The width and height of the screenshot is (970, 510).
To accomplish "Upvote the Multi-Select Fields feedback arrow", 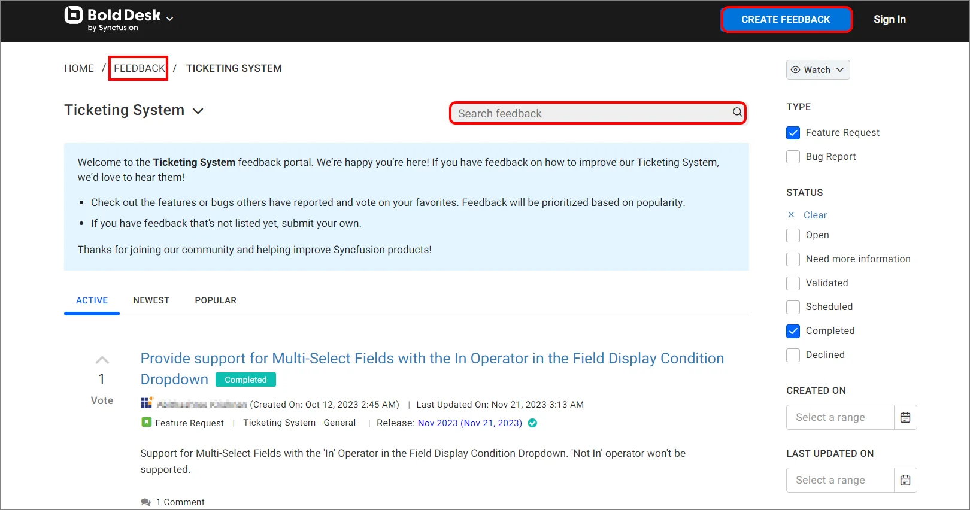I will (x=102, y=360).
